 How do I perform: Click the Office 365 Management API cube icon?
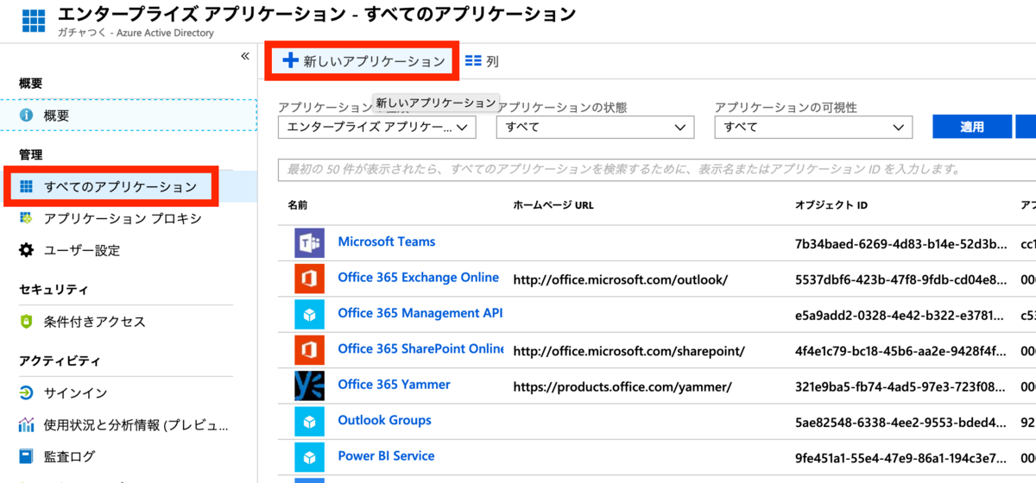pos(308,316)
